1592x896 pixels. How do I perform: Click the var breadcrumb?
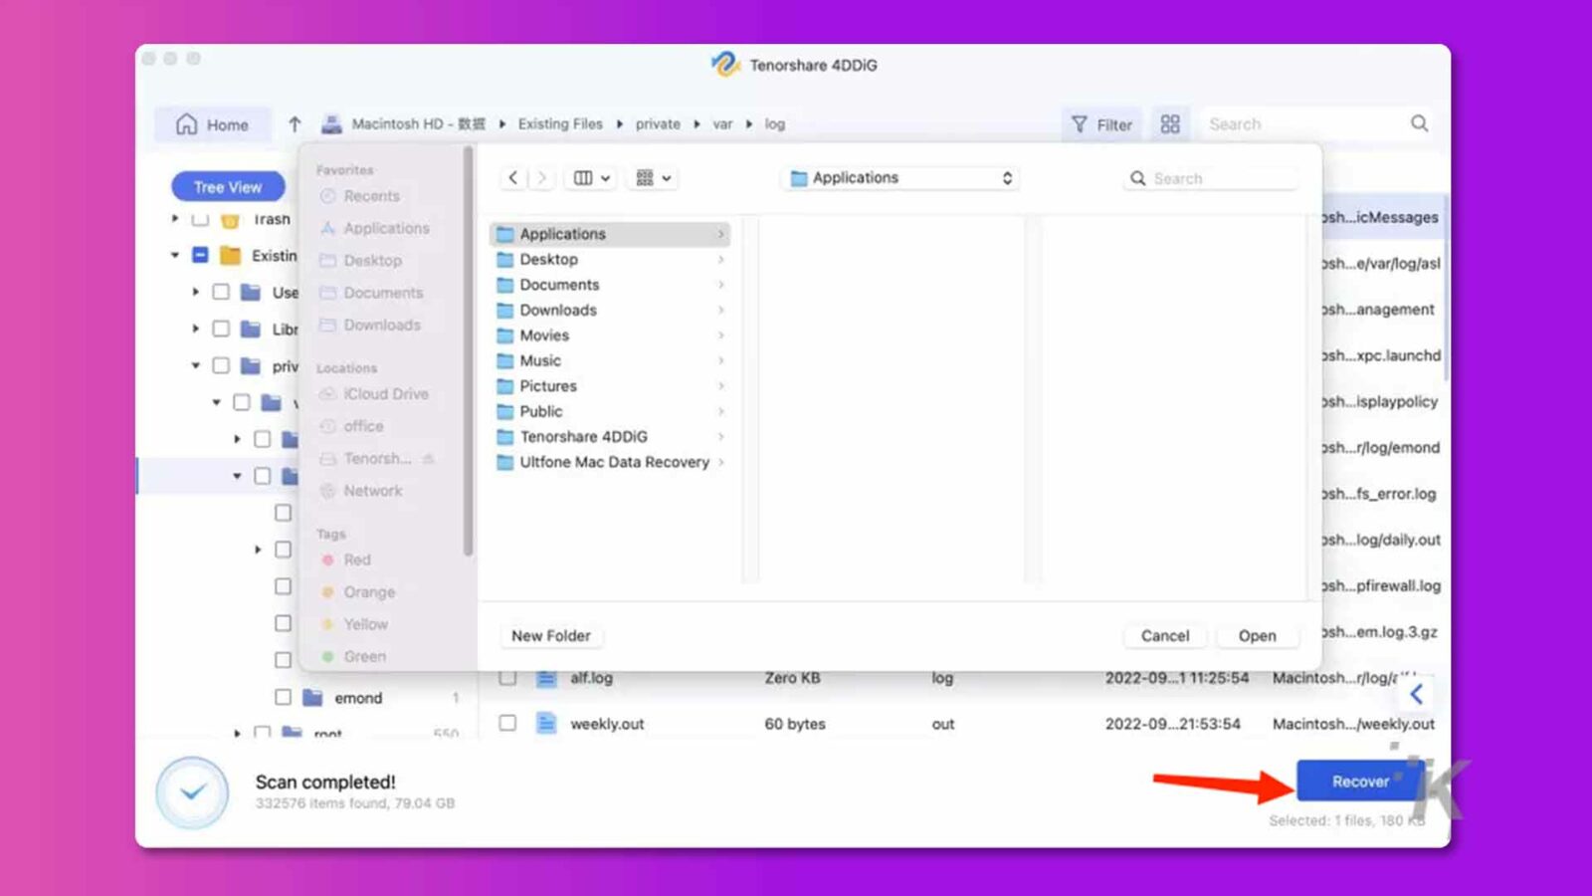pos(722,124)
